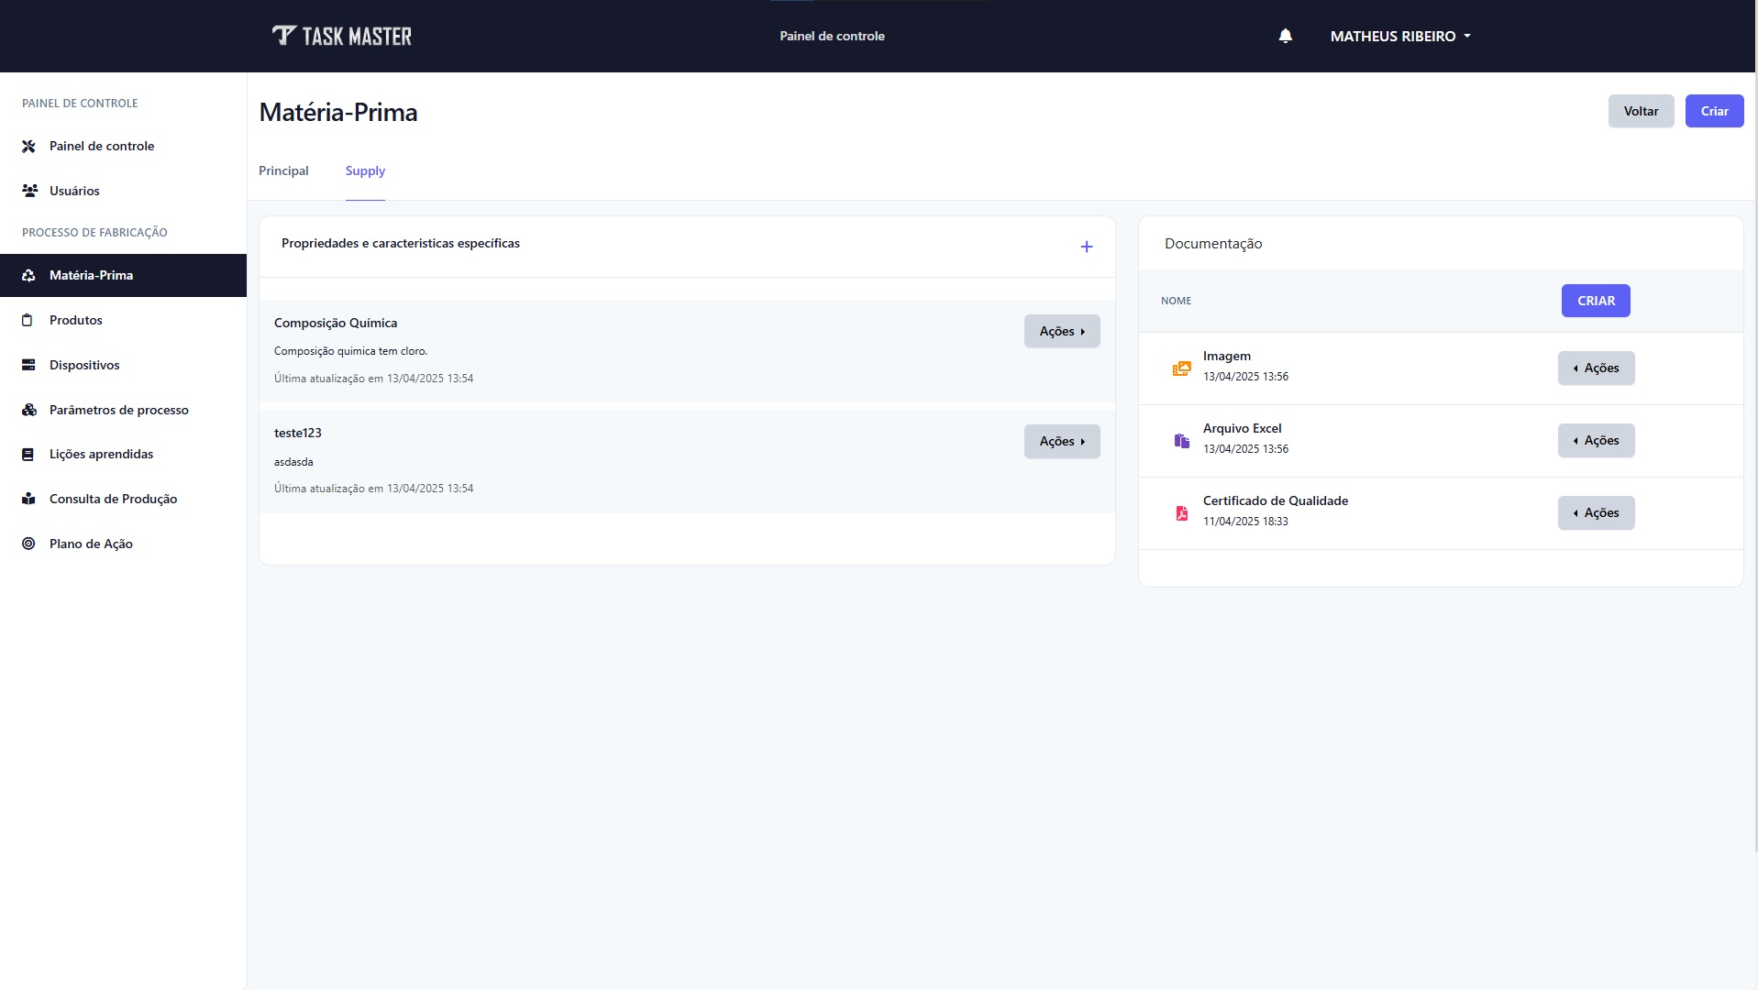The width and height of the screenshot is (1758, 990).
Task: Click the CRIAR button in Documentação
Action: pos(1596,301)
